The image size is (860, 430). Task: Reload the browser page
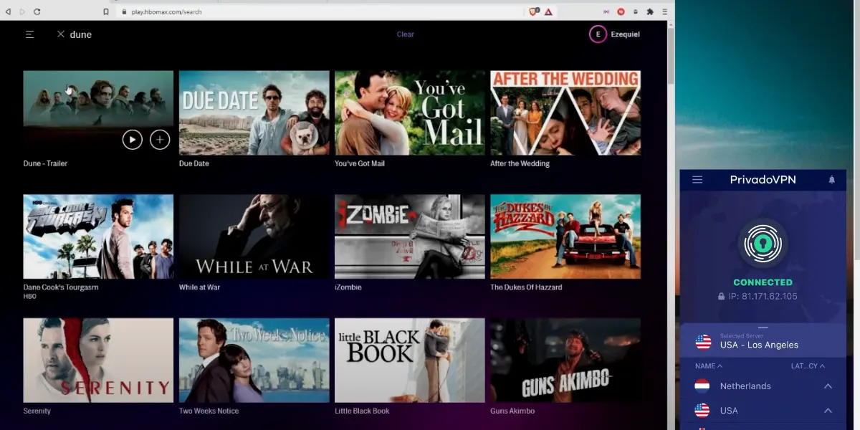(37, 11)
